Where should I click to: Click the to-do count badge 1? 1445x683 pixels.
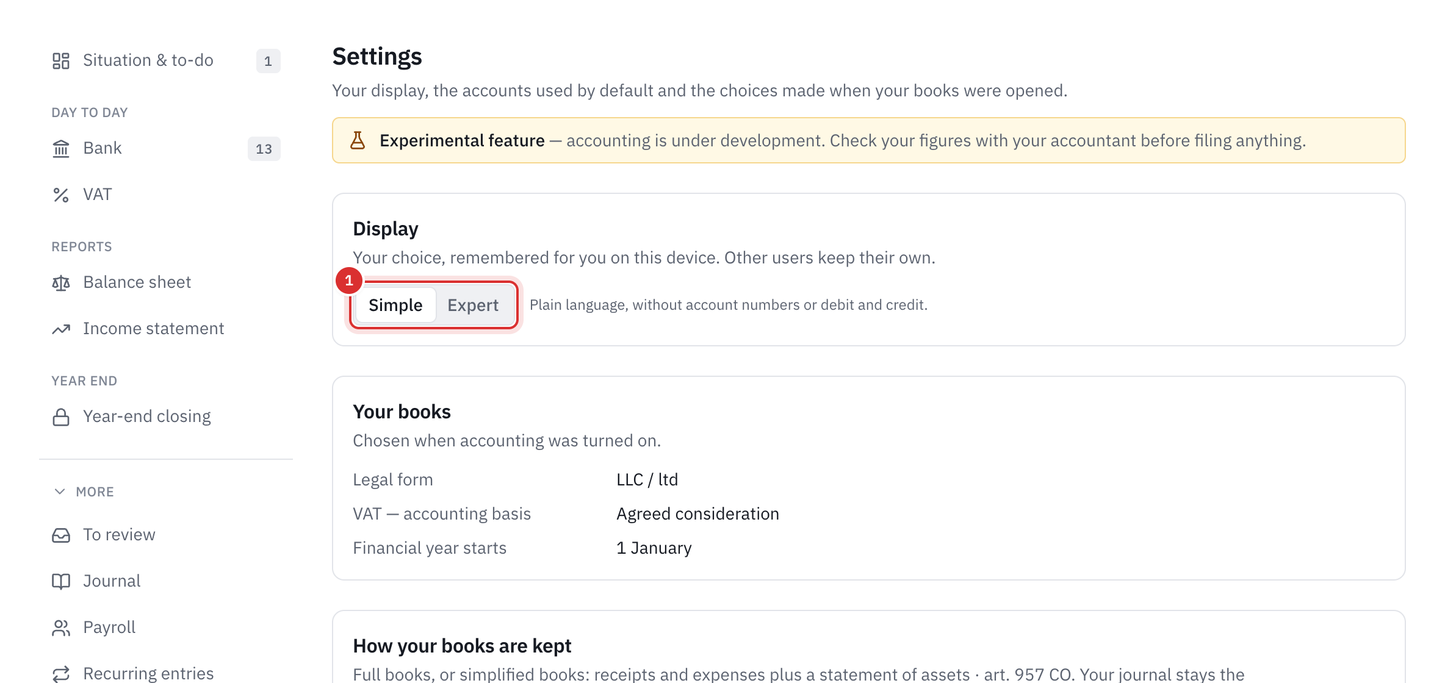268,61
